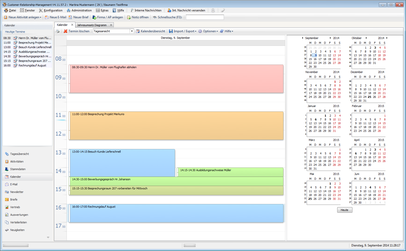Open the Hilfe menu in the menu bar
The image size is (406, 251).
118,10
